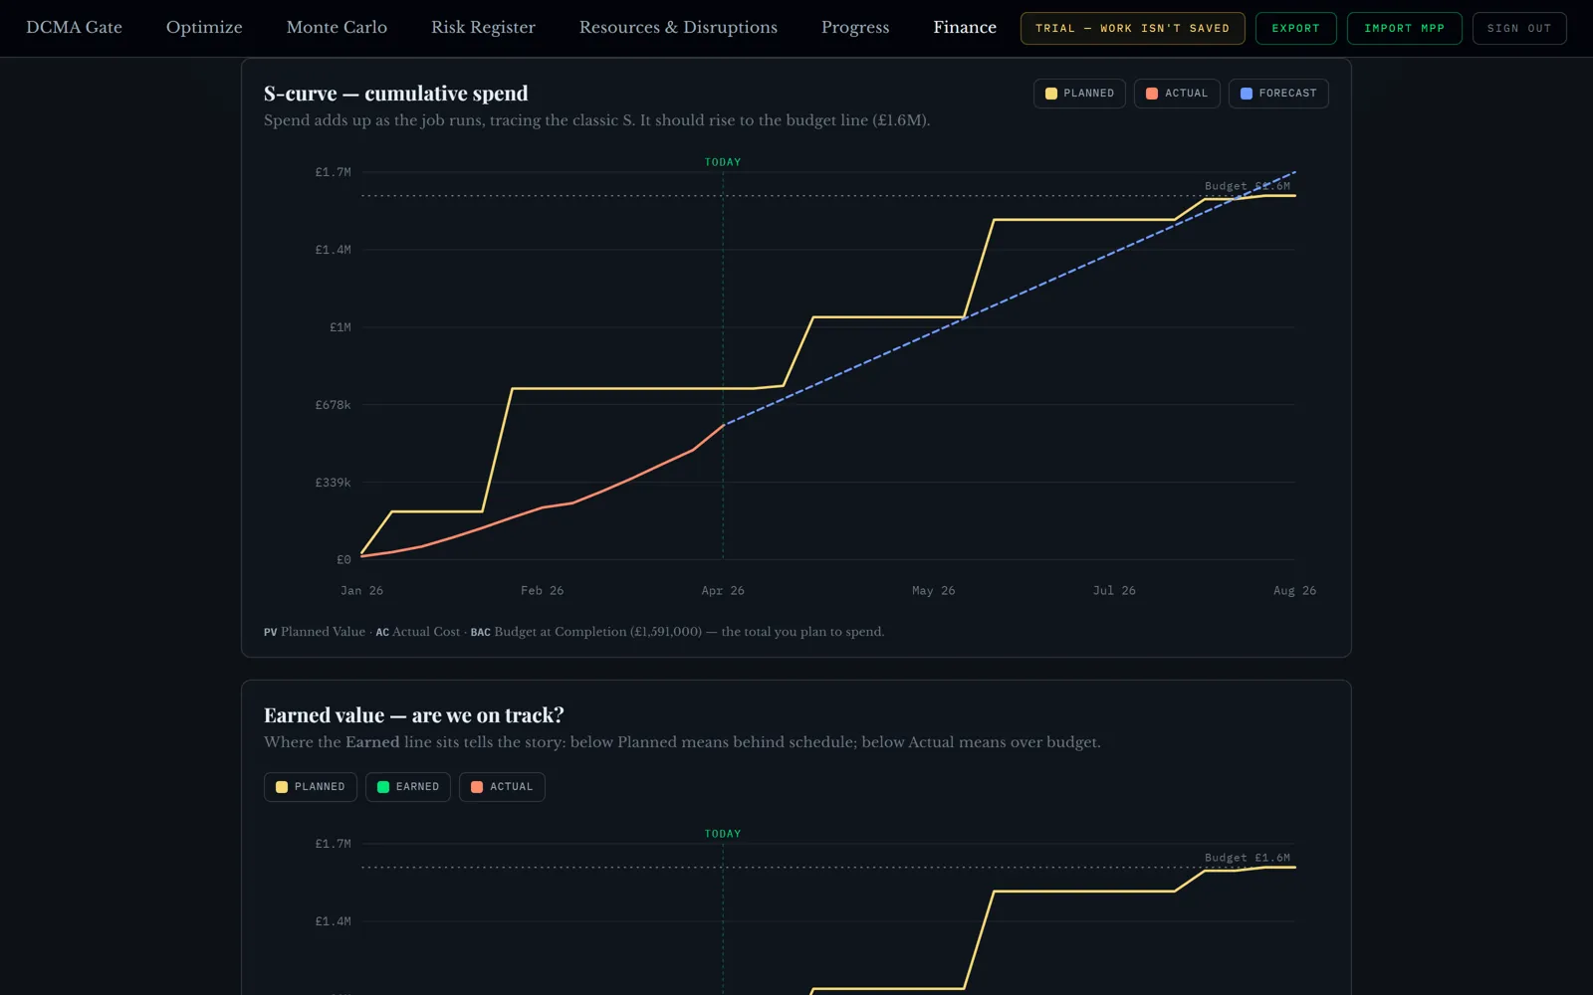Click the Export button
Screen dimensions: 1593x995
pyautogui.click(x=1295, y=29)
